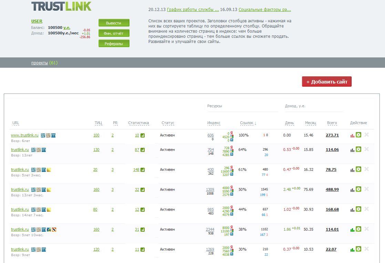Image resolution: width=385 pixels, height=263 pixels.
Task: Sort table by Месяц column header
Action: pyautogui.click(x=311, y=123)
